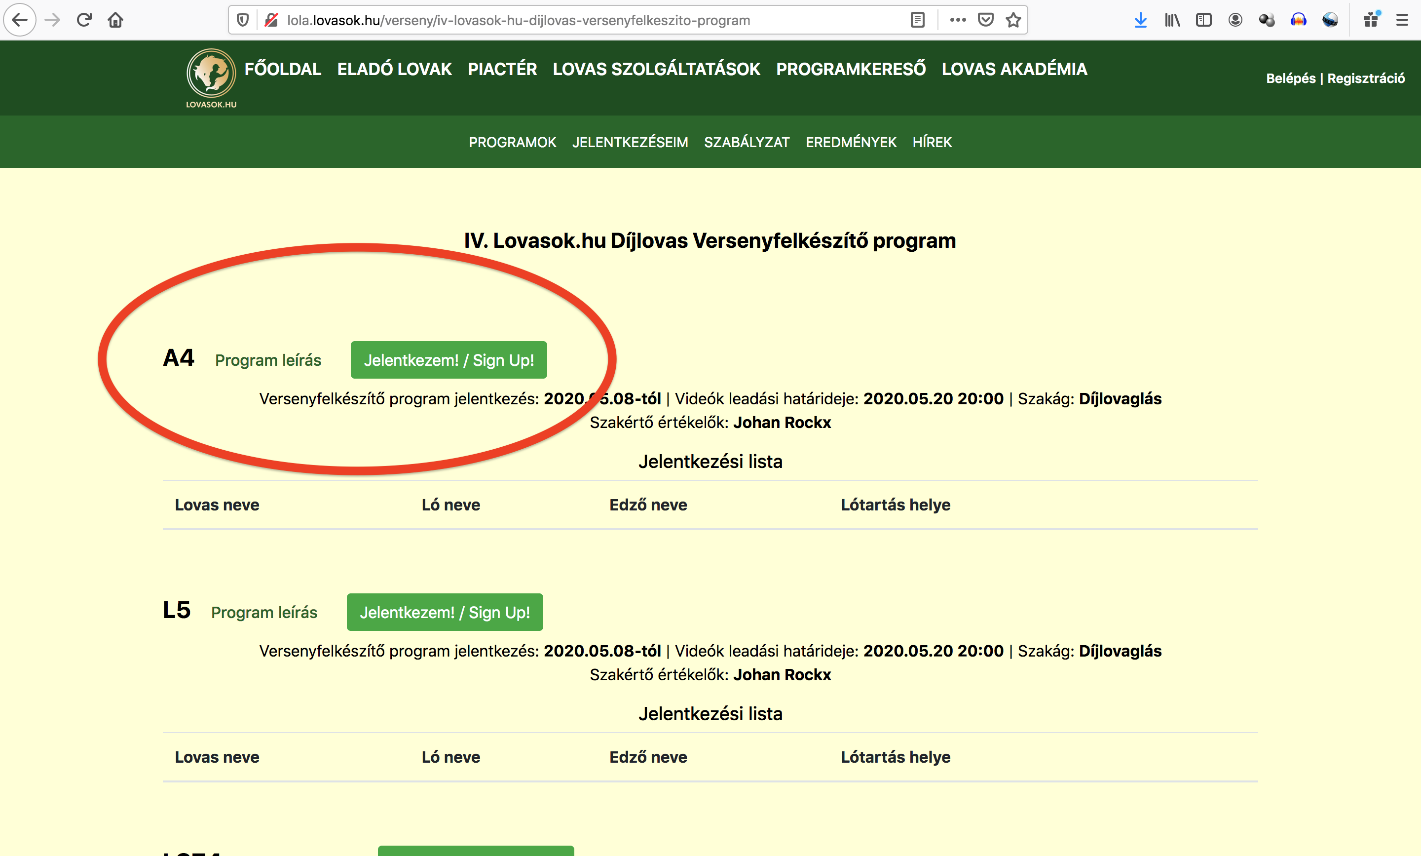Click Johan Rockx name under L5
Viewport: 1421px width, 856px height.
782,674
